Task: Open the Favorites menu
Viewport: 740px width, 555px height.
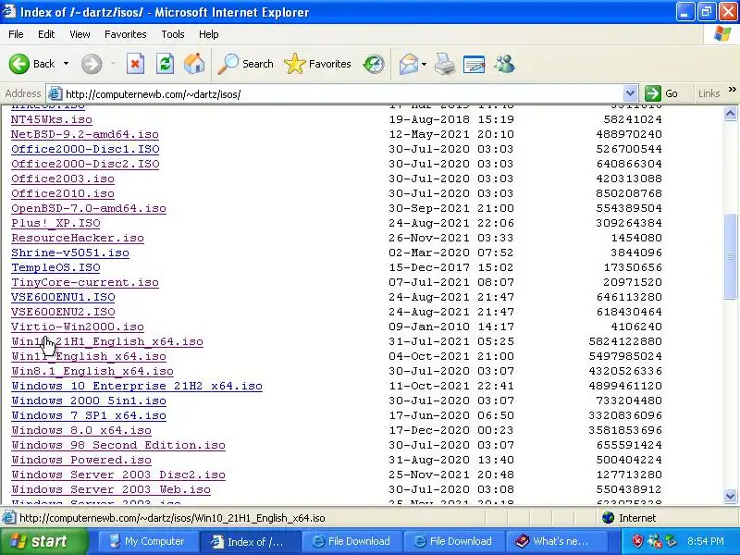Action: coord(126,34)
